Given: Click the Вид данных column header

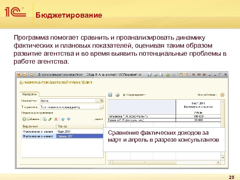Looking at the screenshot, I should pyautogui.click(x=39, y=126).
